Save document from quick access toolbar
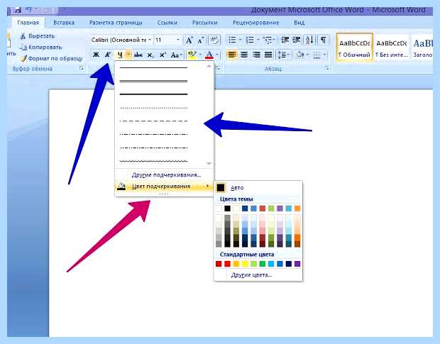The width and height of the screenshot is (440, 344). click(x=18, y=10)
